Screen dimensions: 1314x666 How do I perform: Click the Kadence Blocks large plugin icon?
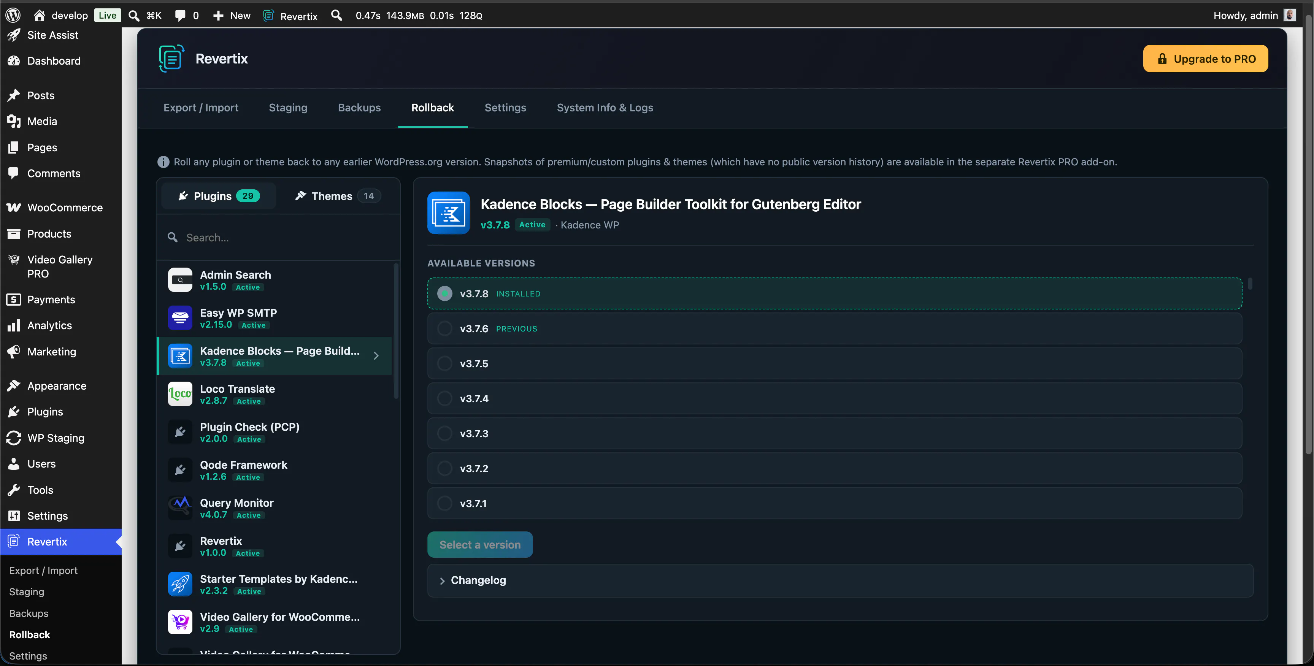coord(448,212)
